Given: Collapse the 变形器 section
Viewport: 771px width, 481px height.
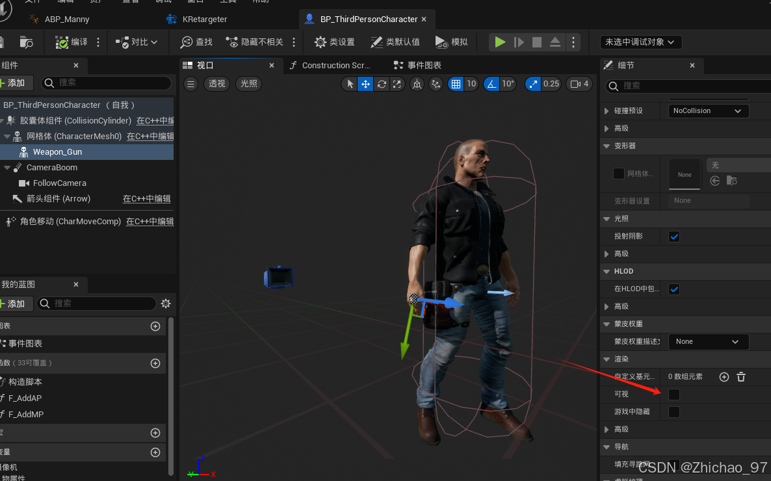Looking at the screenshot, I should (607, 146).
